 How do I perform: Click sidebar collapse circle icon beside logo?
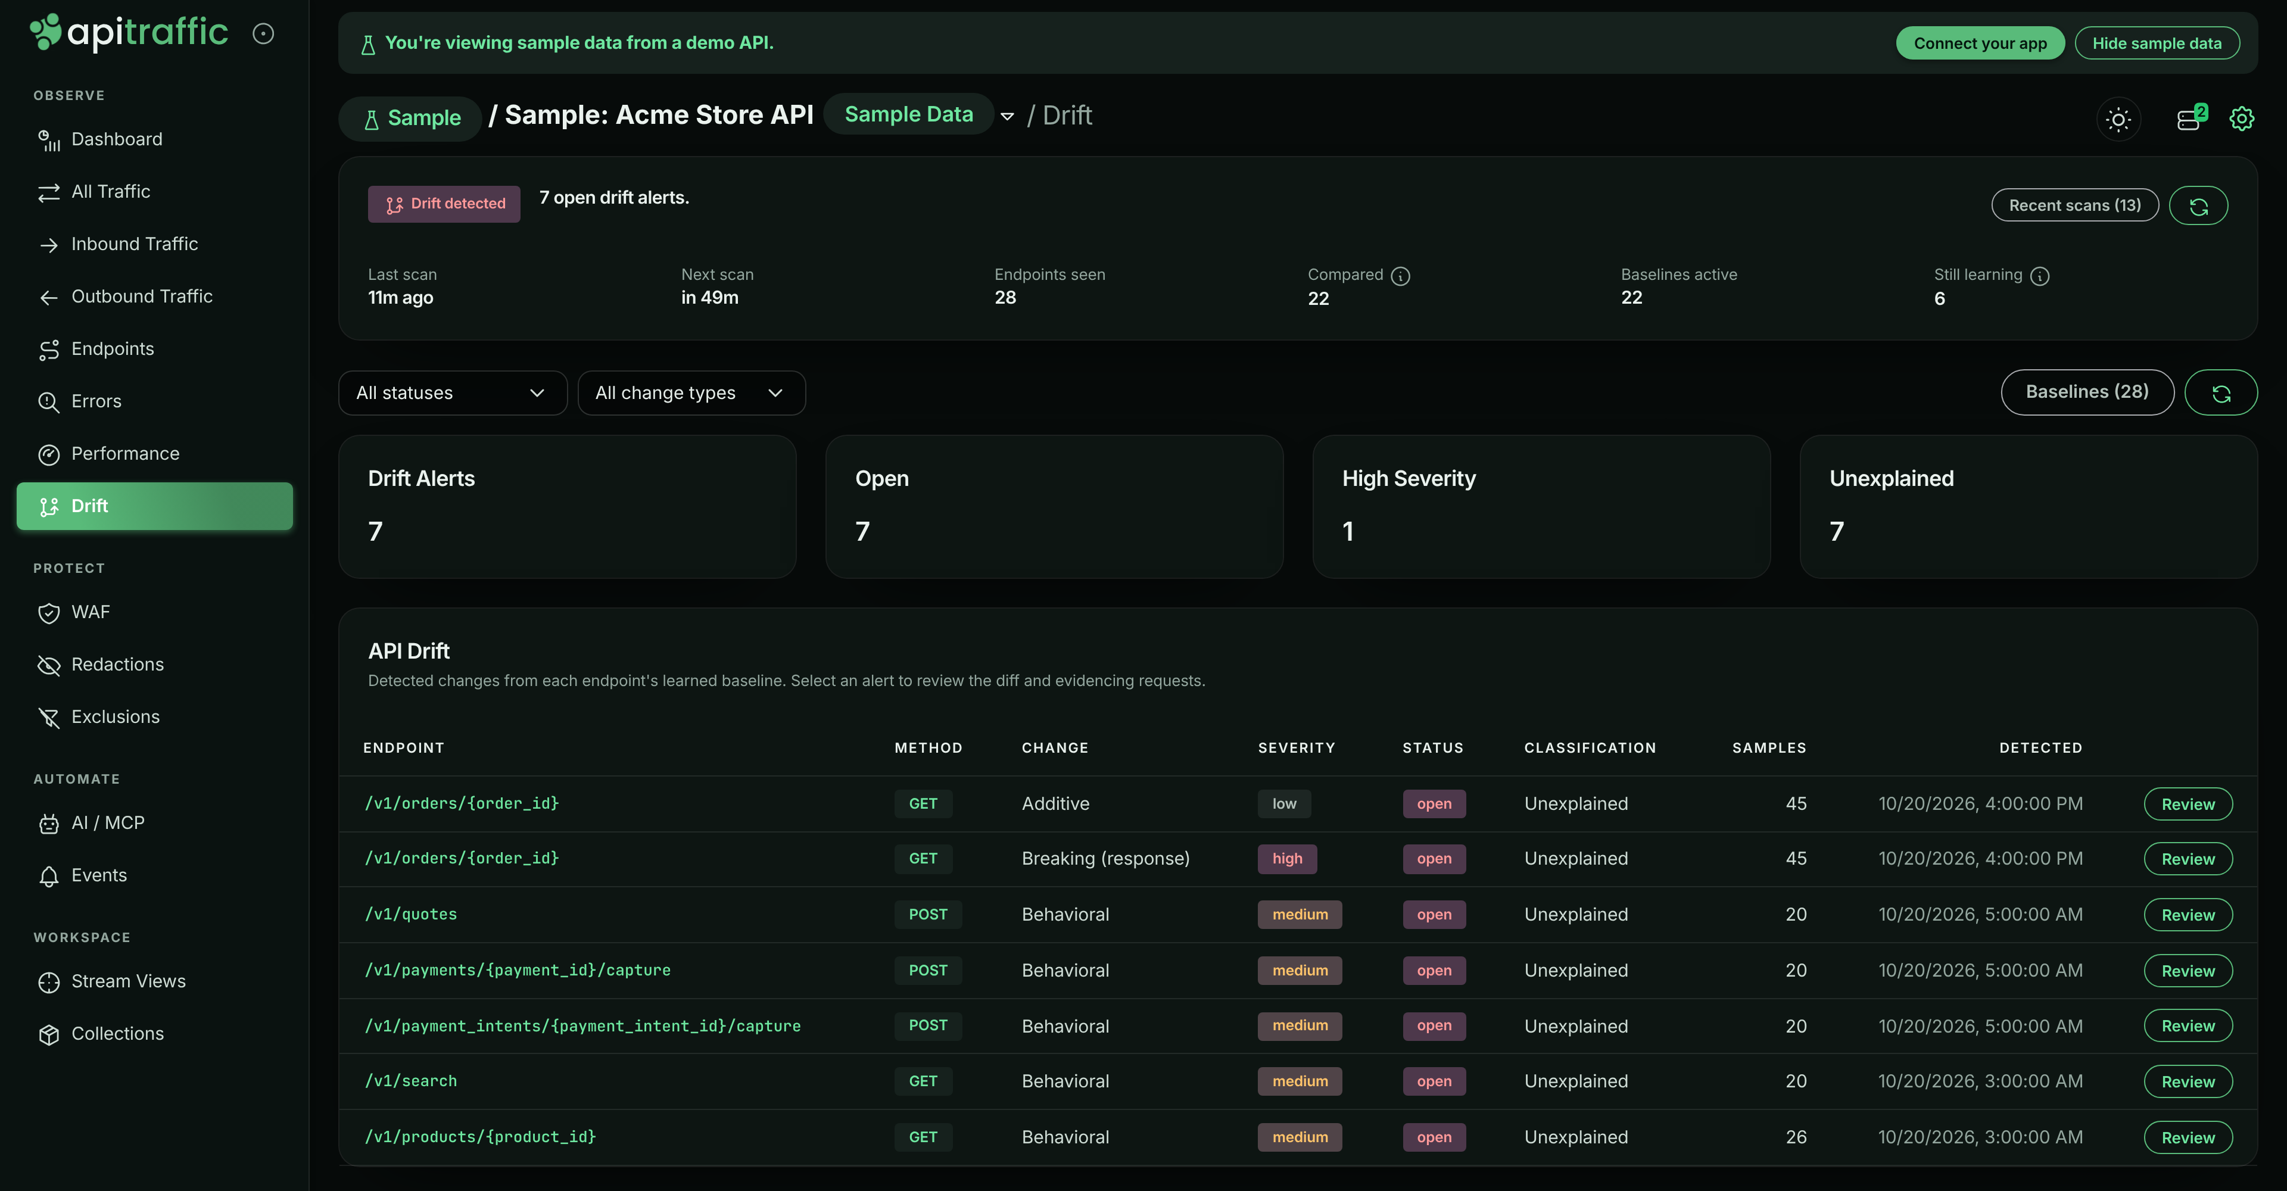[x=263, y=34]
